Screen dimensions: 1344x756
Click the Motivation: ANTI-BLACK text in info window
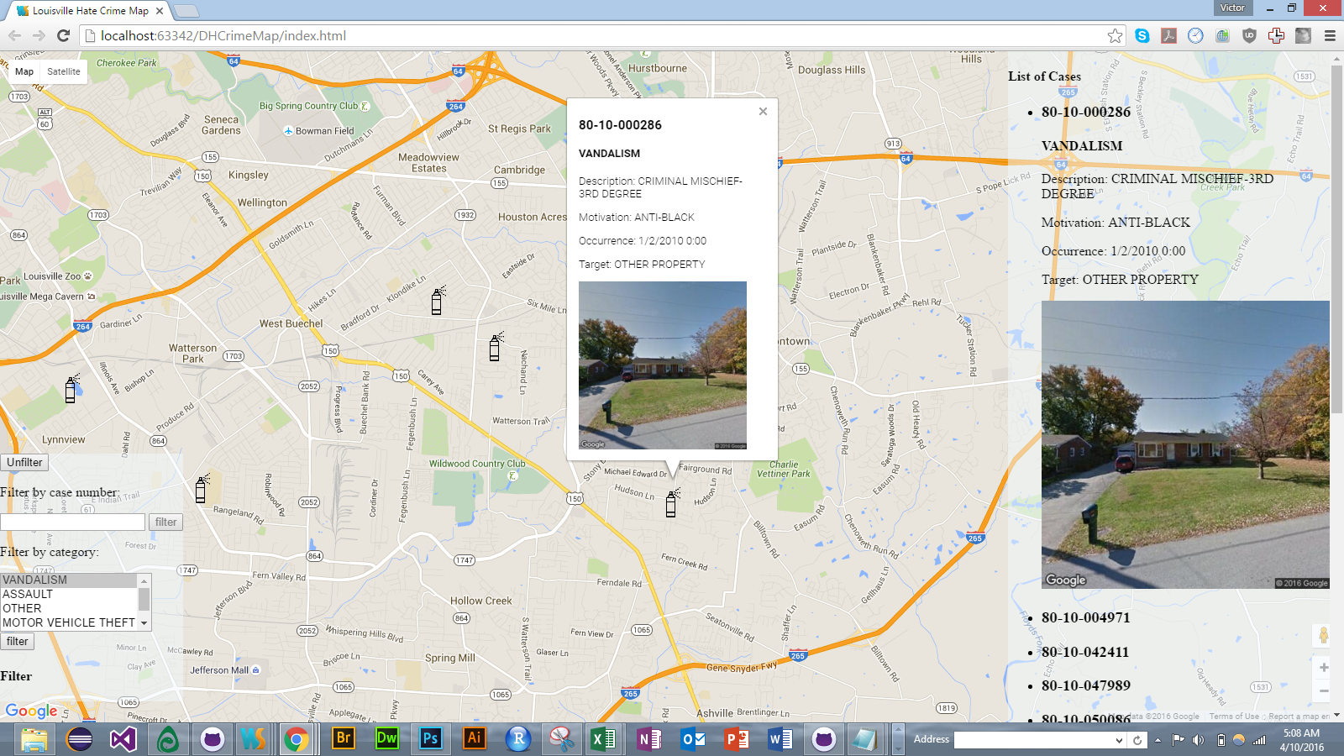(x=637, y=217)
